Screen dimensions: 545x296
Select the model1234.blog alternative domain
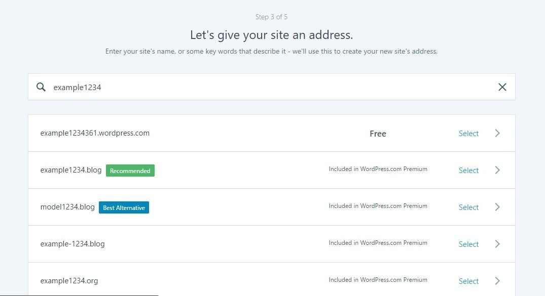[x=468, y=207]
